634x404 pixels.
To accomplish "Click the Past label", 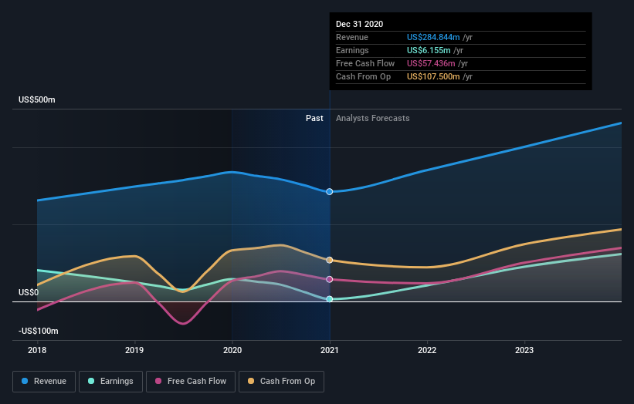I will (314, 118).
